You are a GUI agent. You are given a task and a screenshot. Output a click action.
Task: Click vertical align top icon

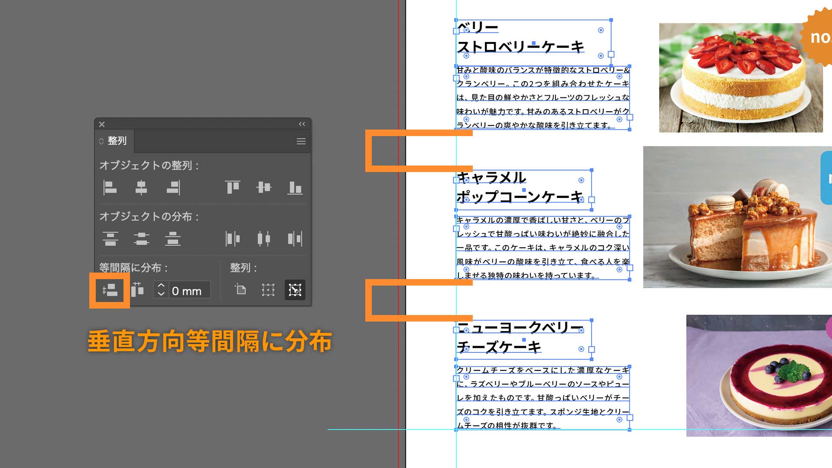(x=233, y=187)
